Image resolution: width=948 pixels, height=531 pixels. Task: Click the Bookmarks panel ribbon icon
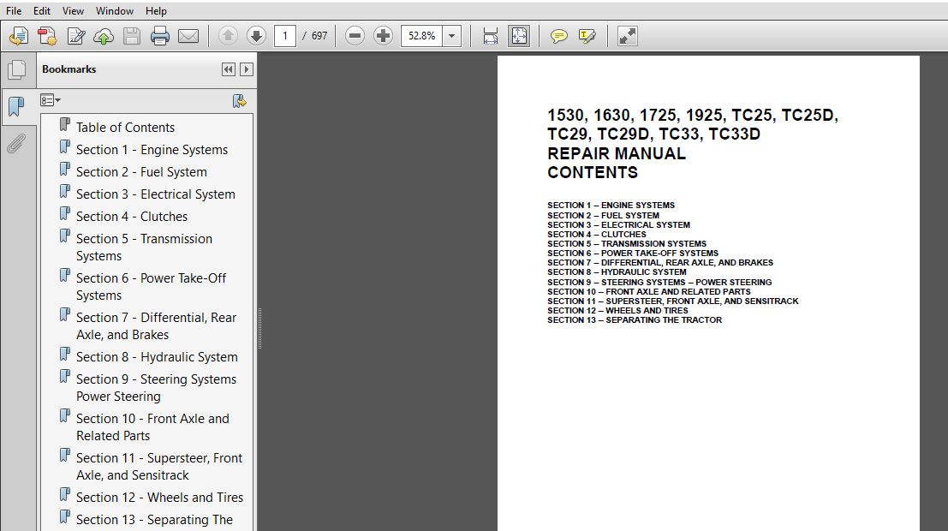pos(17,107)
